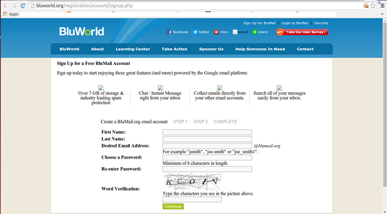The image size is (387, 214).
Task: Click the broken image above Search messages
Action: (279, 88)
